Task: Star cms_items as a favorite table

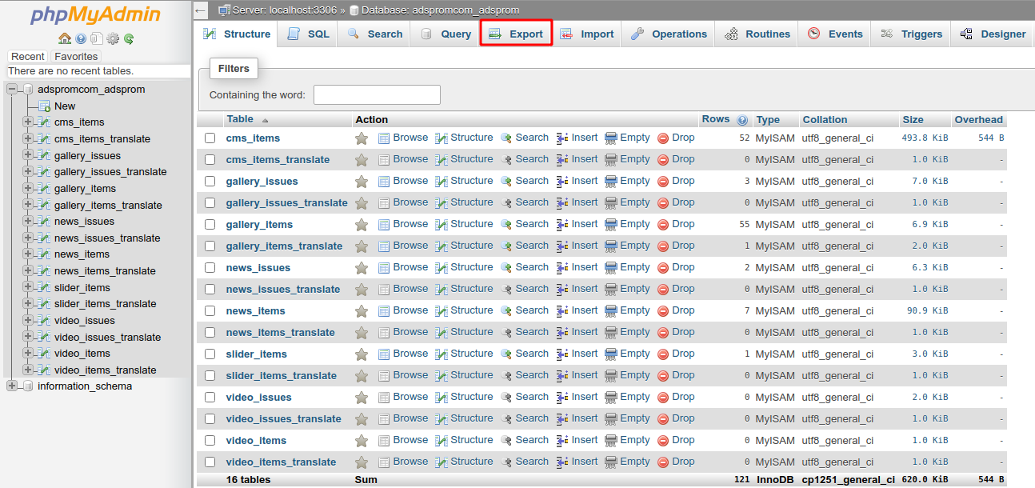Action: [x=362, y=138]
